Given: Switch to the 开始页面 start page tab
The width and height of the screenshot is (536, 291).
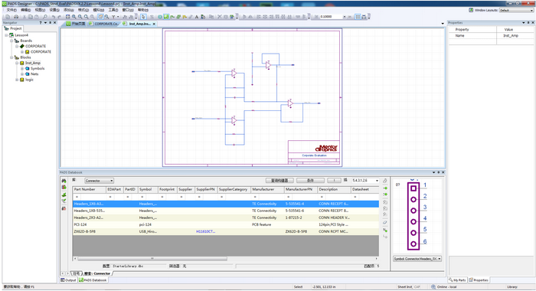Looking at the screenshot, I should pyautogui.click(x=76, y=24).
